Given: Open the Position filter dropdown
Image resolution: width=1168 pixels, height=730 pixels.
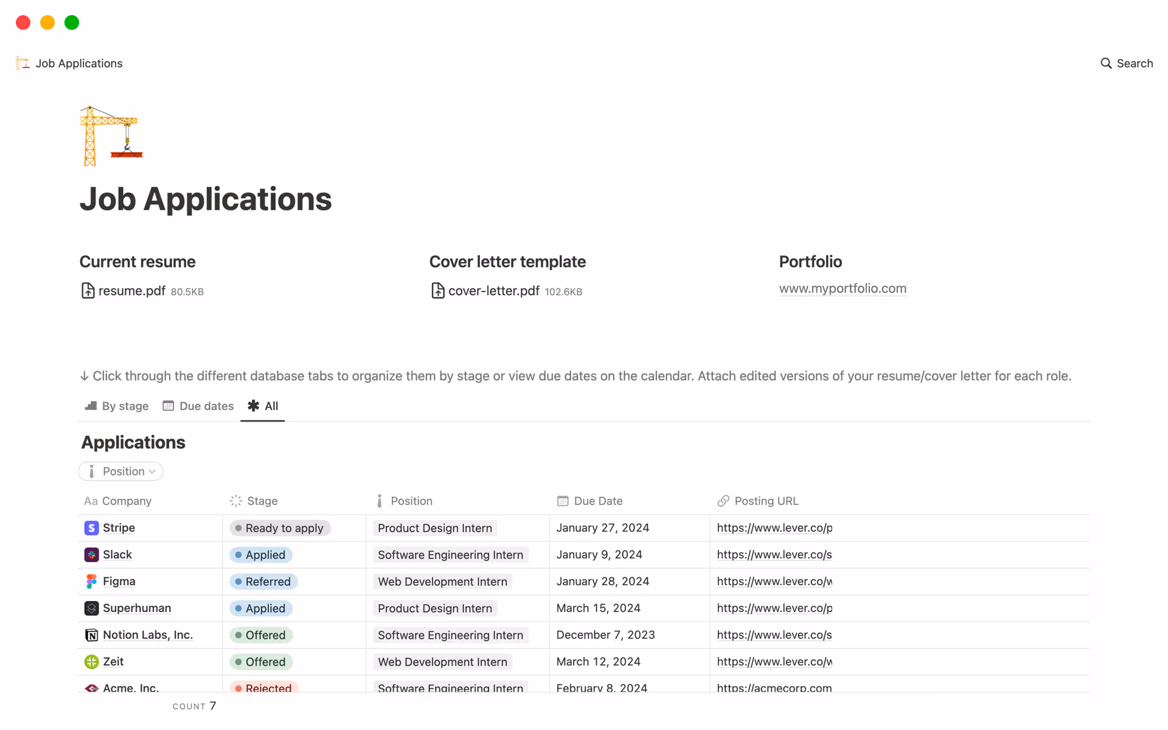Looking at the screenshot, I should [x=121, y=471].
